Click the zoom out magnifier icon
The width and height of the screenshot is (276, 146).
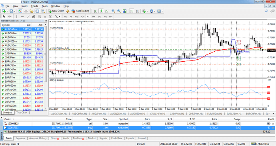tap(119, 11)
